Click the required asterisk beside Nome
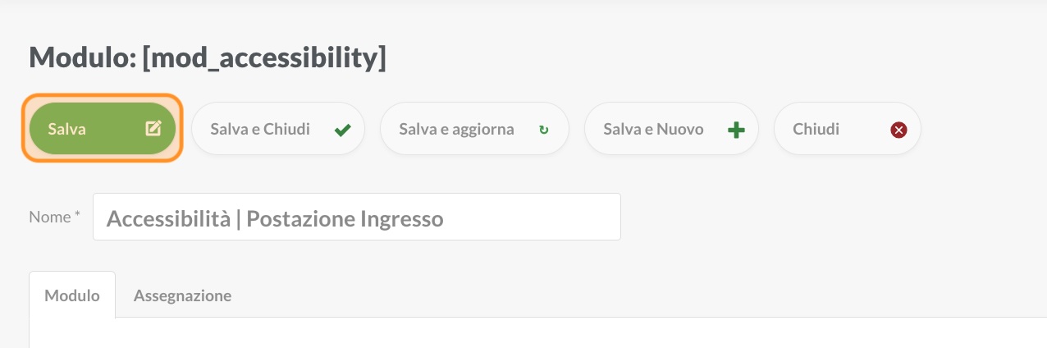 tap(78, 215)
